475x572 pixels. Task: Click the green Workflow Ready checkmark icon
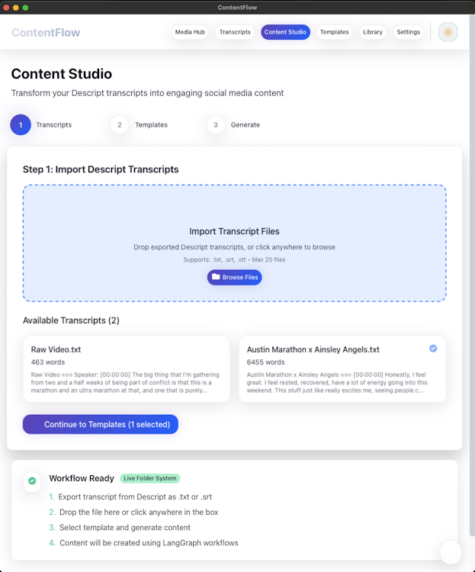click(x=32, y=480)
